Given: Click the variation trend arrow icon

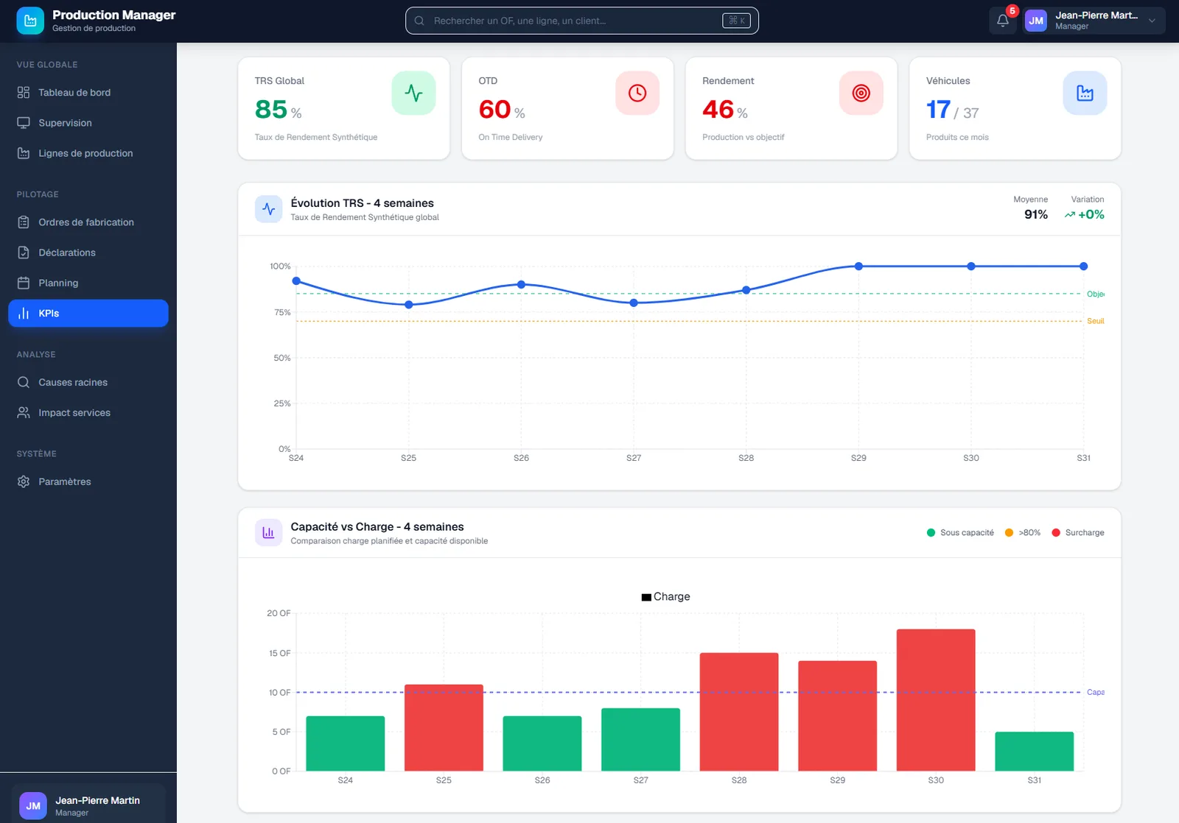Looking at the screenshot, I should [x=1070, y=215].
